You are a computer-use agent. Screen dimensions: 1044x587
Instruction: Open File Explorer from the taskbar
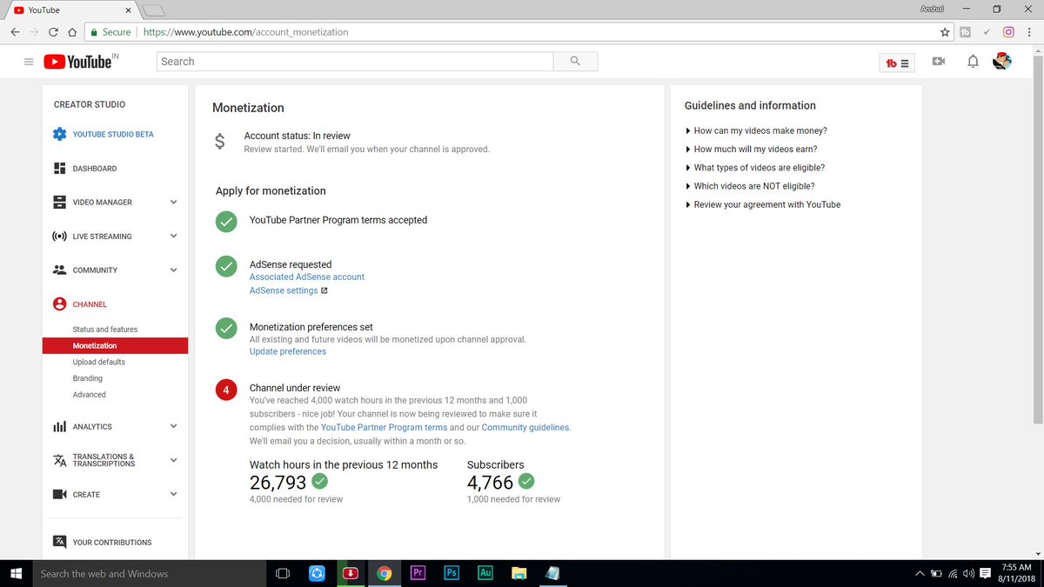pos(519,573)
